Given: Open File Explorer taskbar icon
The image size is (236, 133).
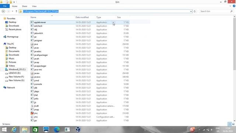Looking at the screenshot, I should 25,130.
